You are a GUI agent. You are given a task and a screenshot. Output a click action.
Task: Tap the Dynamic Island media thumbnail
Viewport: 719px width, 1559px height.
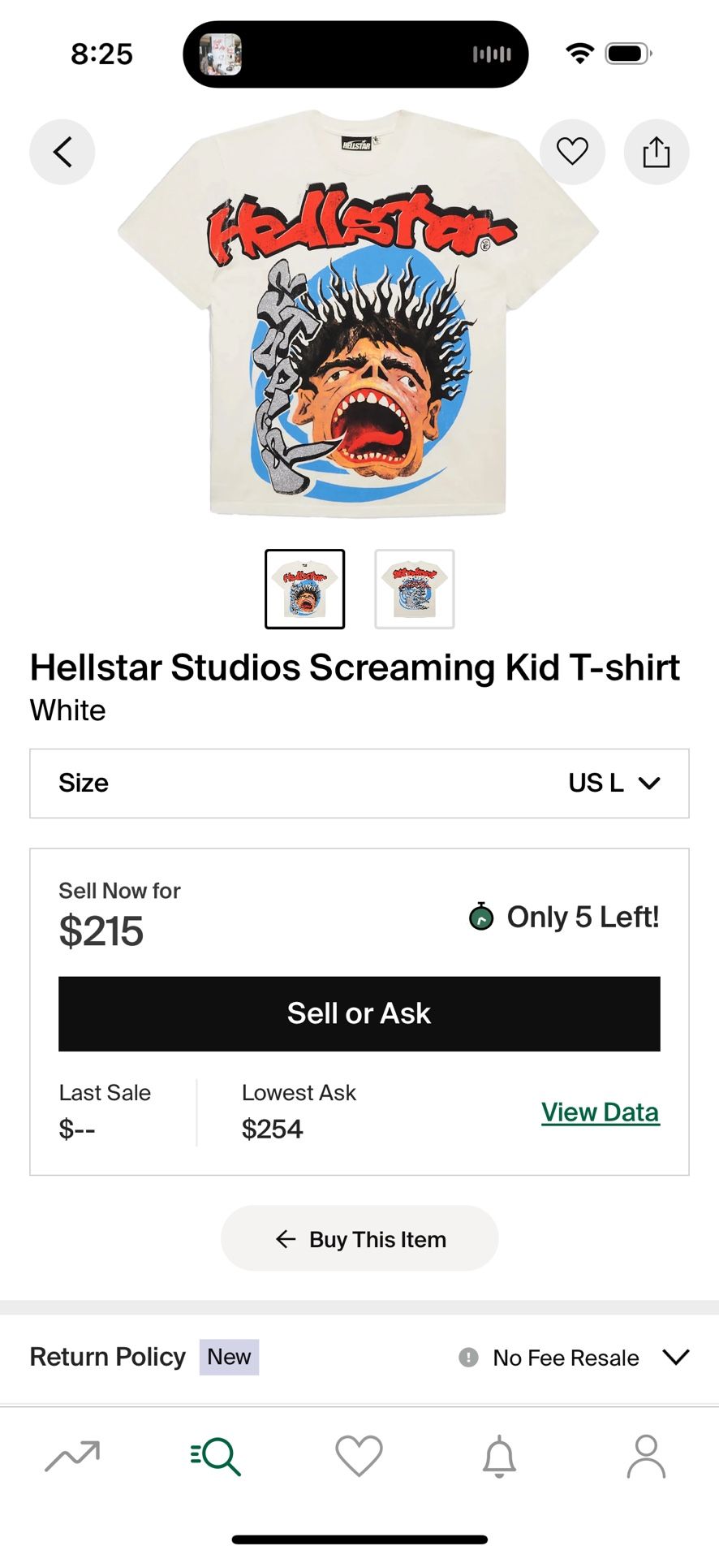pyautogui.click(x=221, y=54)
